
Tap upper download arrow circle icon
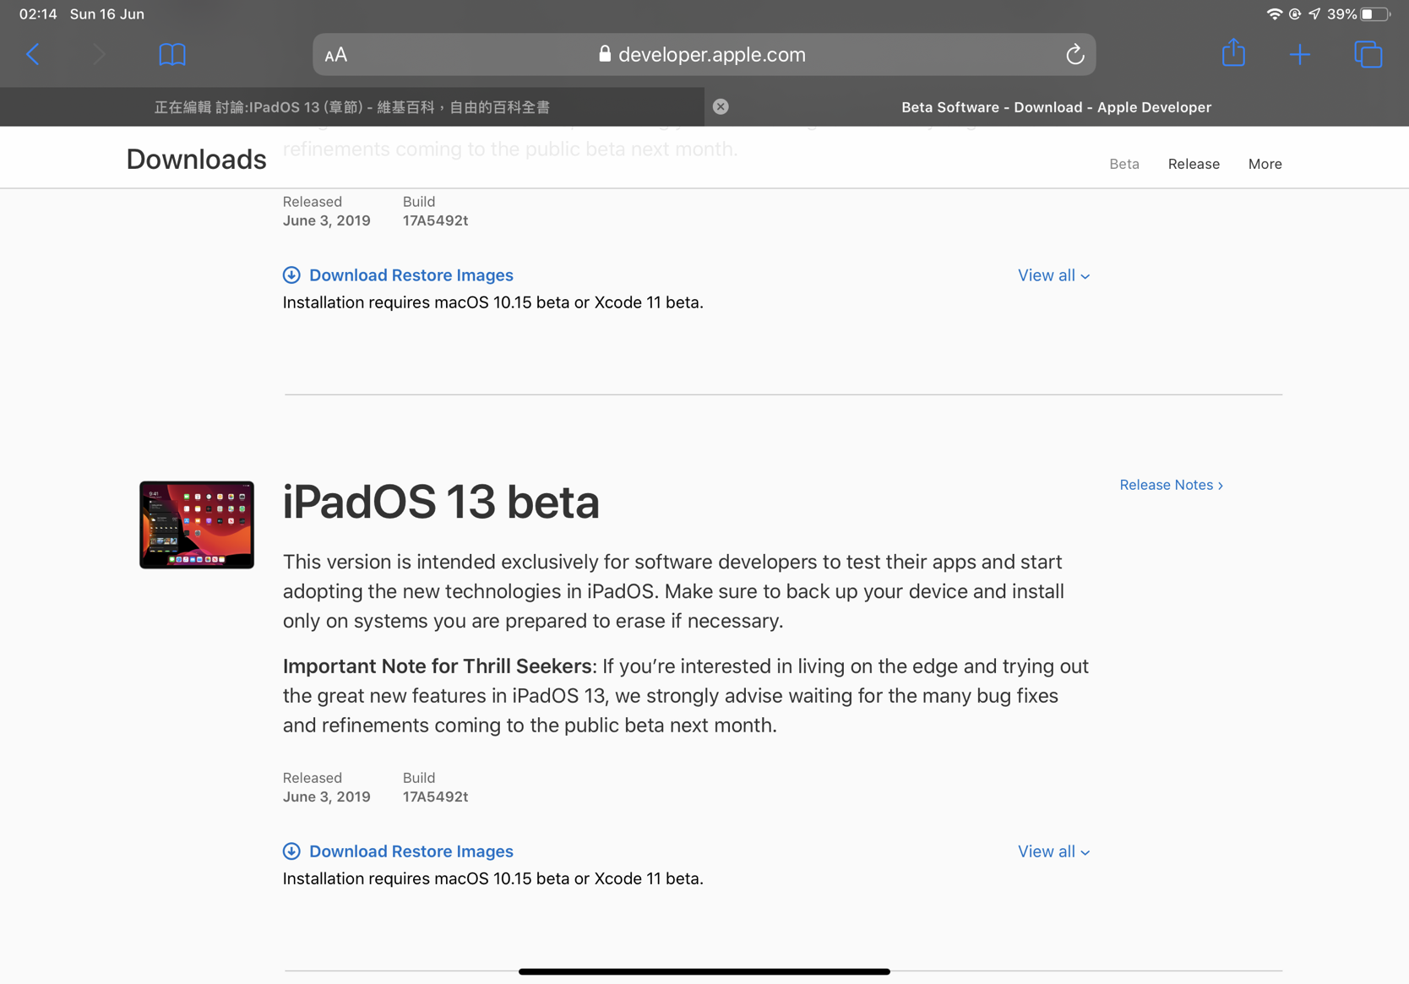point(291,275)
